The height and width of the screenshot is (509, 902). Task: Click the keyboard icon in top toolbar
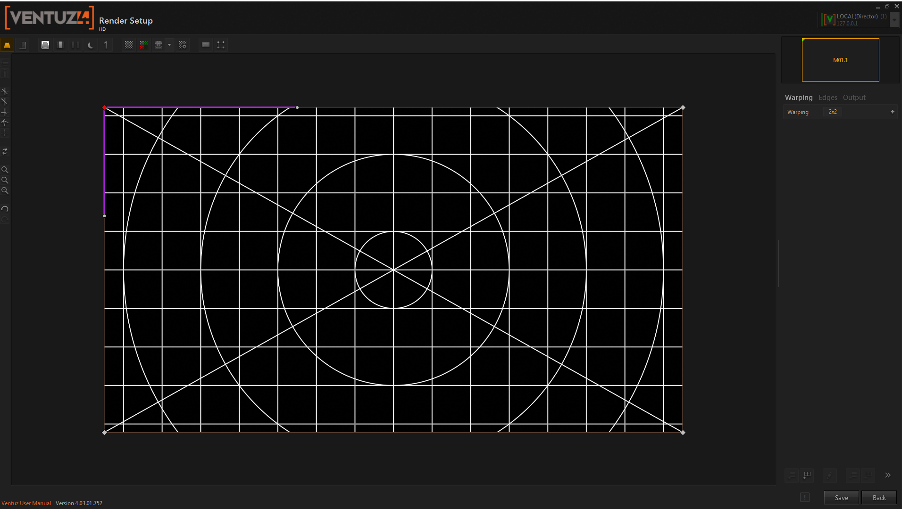coord(205,45)
